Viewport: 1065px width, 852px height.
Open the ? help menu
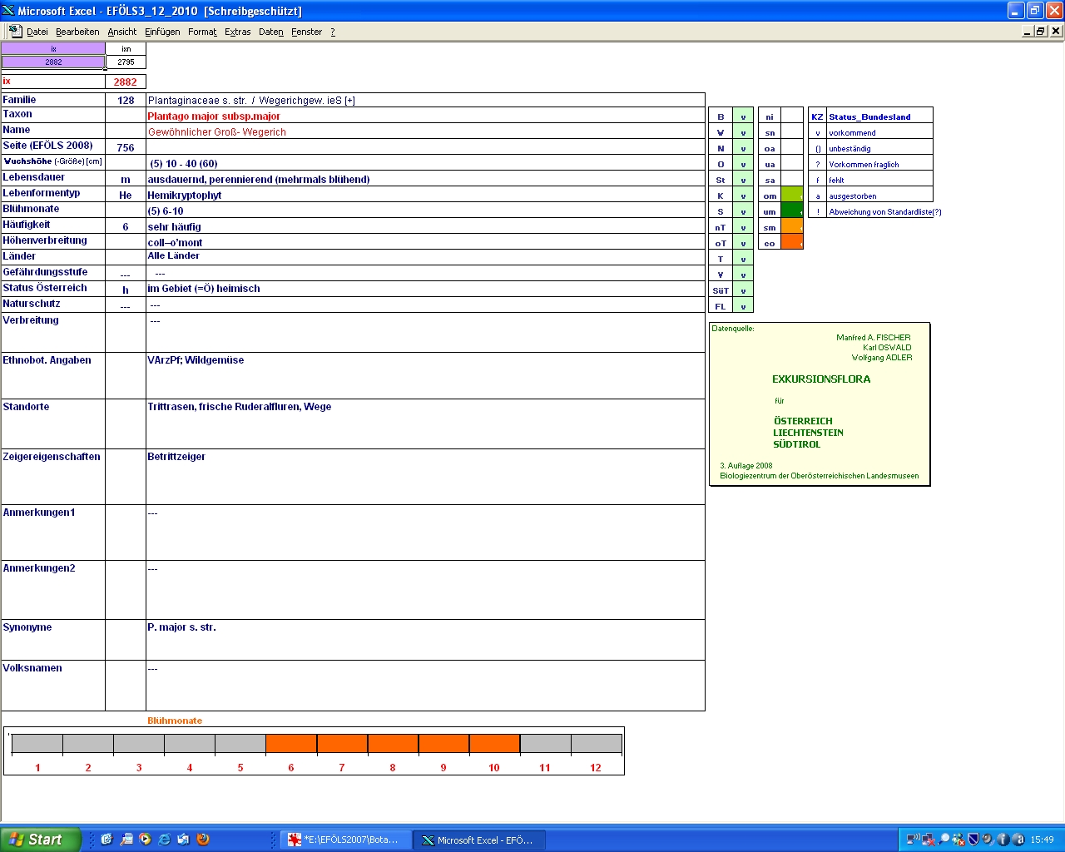(x=333, y=32)
